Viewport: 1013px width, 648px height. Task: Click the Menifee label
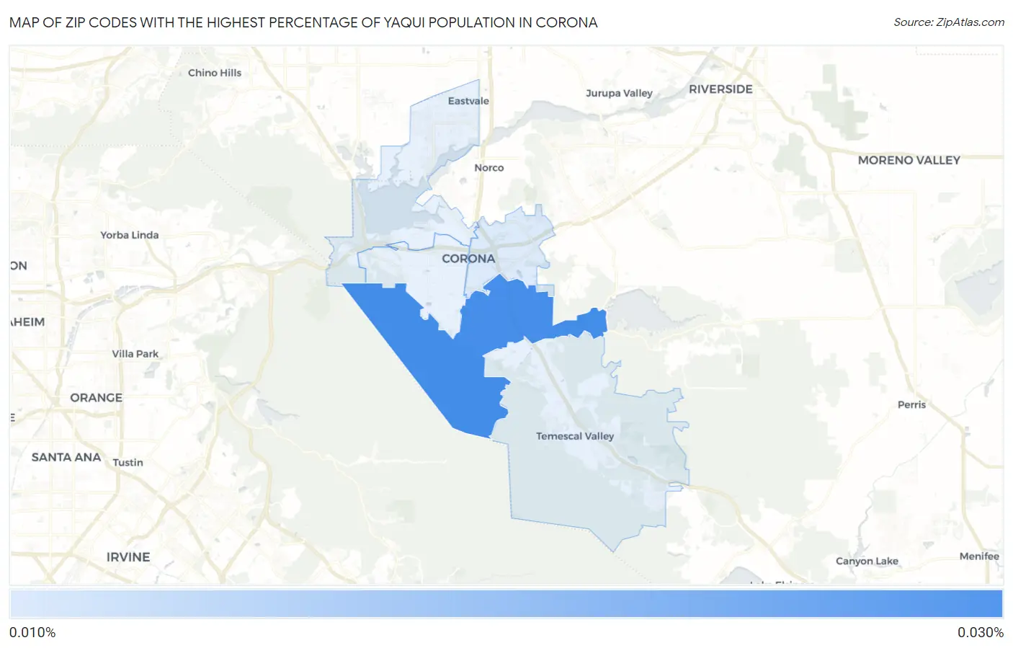(980, 556)
